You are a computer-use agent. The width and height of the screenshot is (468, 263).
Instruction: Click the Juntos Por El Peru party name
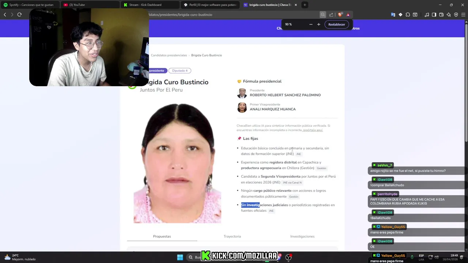tap(161, 90)
